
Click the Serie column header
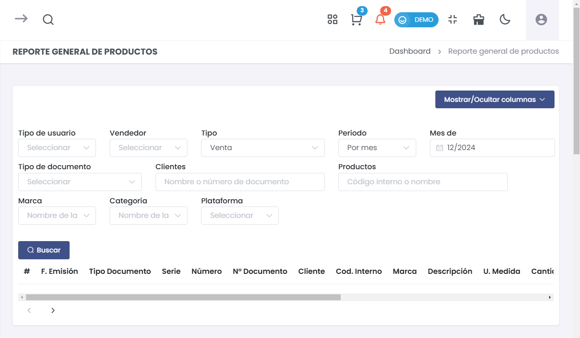click(x=171, y=271)
